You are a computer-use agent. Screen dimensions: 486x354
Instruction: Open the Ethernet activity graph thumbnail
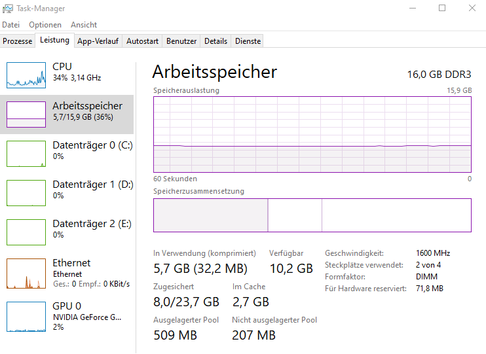point(26,274)
